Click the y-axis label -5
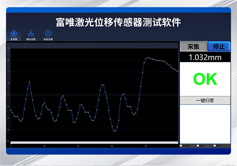This screenshot has height=166, width=237. (x=8, y=141)
